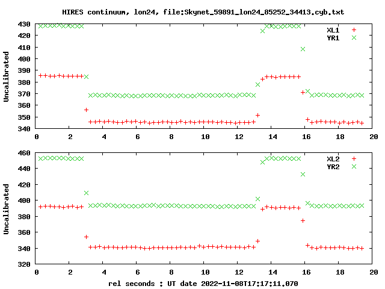Click the green cross marker beside YR1 legend
Image resolution: width=385 pixels, height=289 pixels.
354,37
